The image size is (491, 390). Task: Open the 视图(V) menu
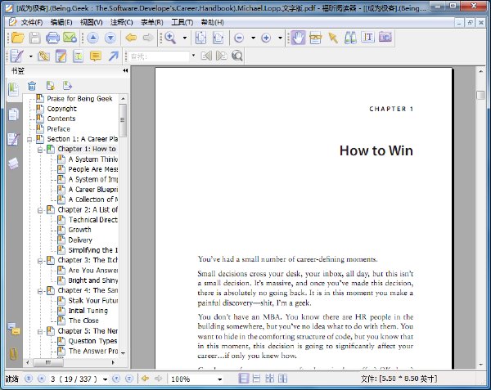click(91, 22)
